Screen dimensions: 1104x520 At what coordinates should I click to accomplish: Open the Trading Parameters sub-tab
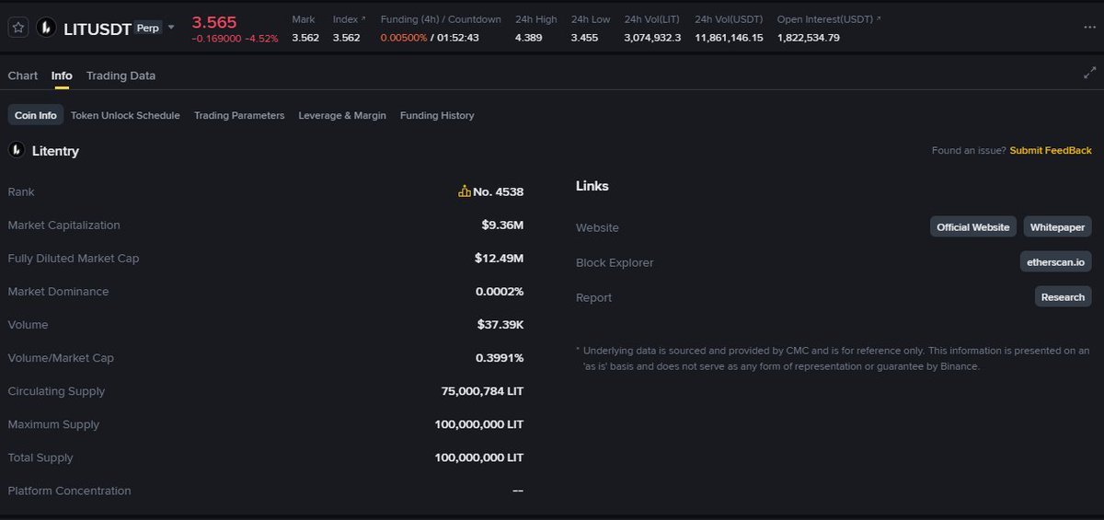coord(239,115)
